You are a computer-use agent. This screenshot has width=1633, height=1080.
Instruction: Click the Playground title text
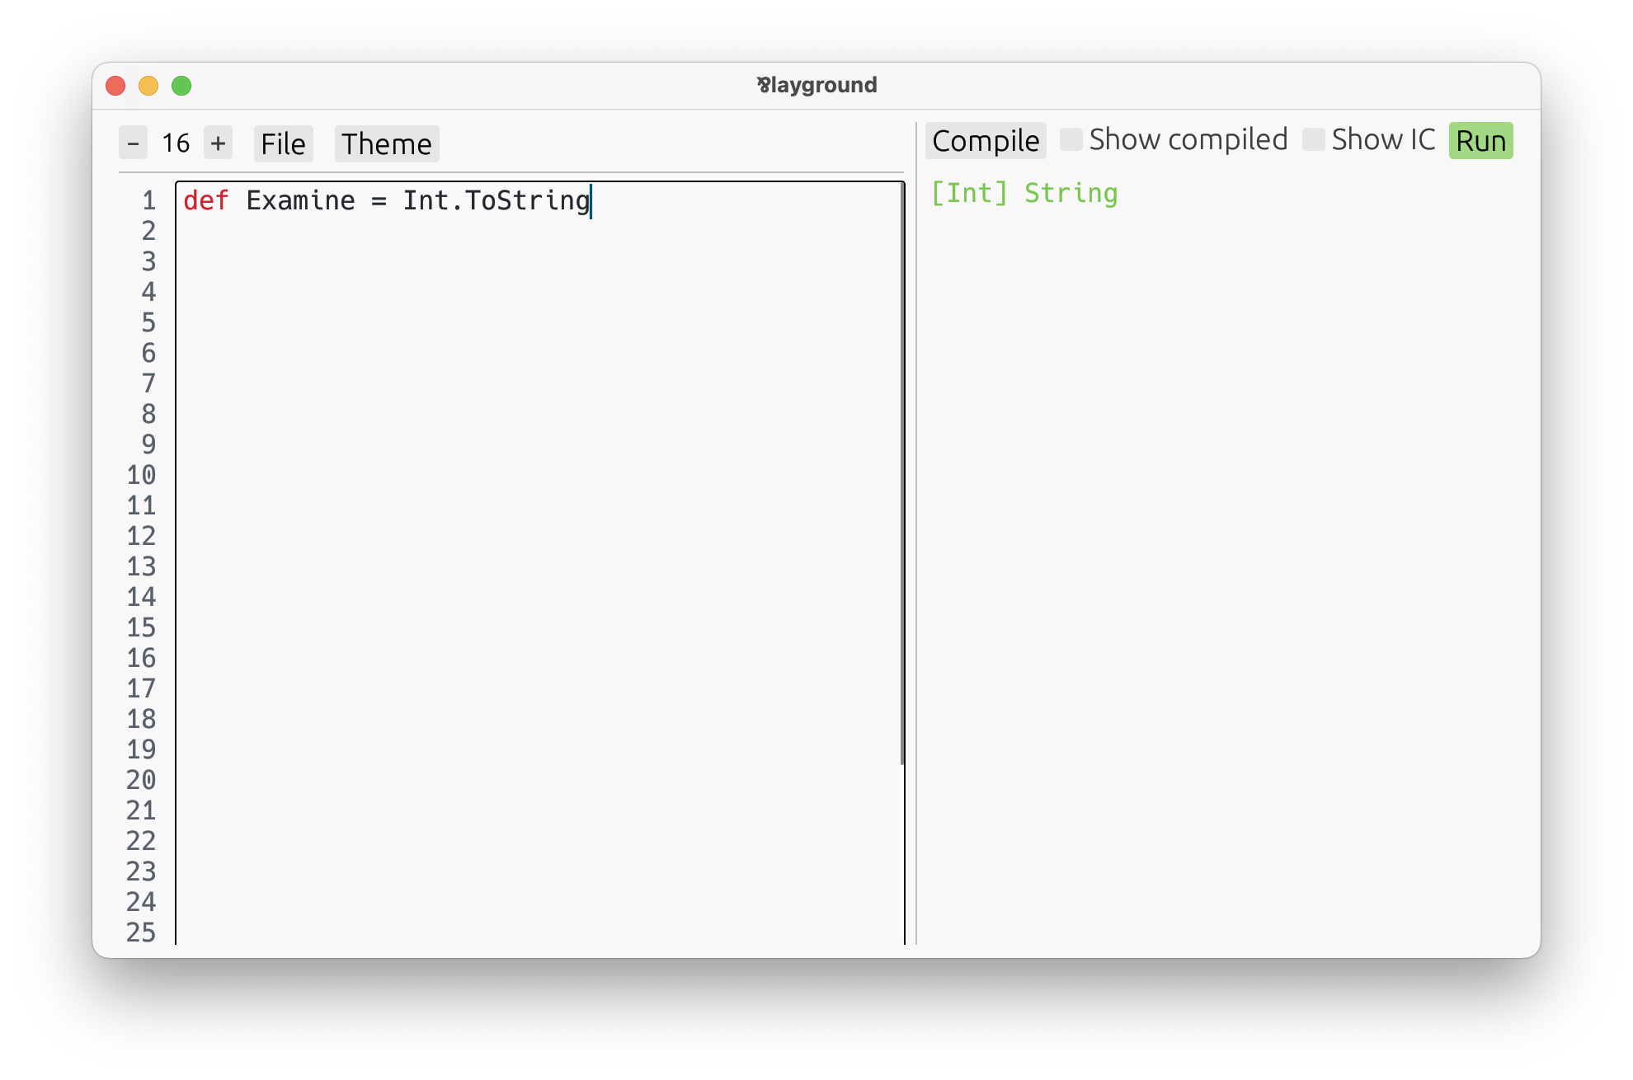click(816, 85)
